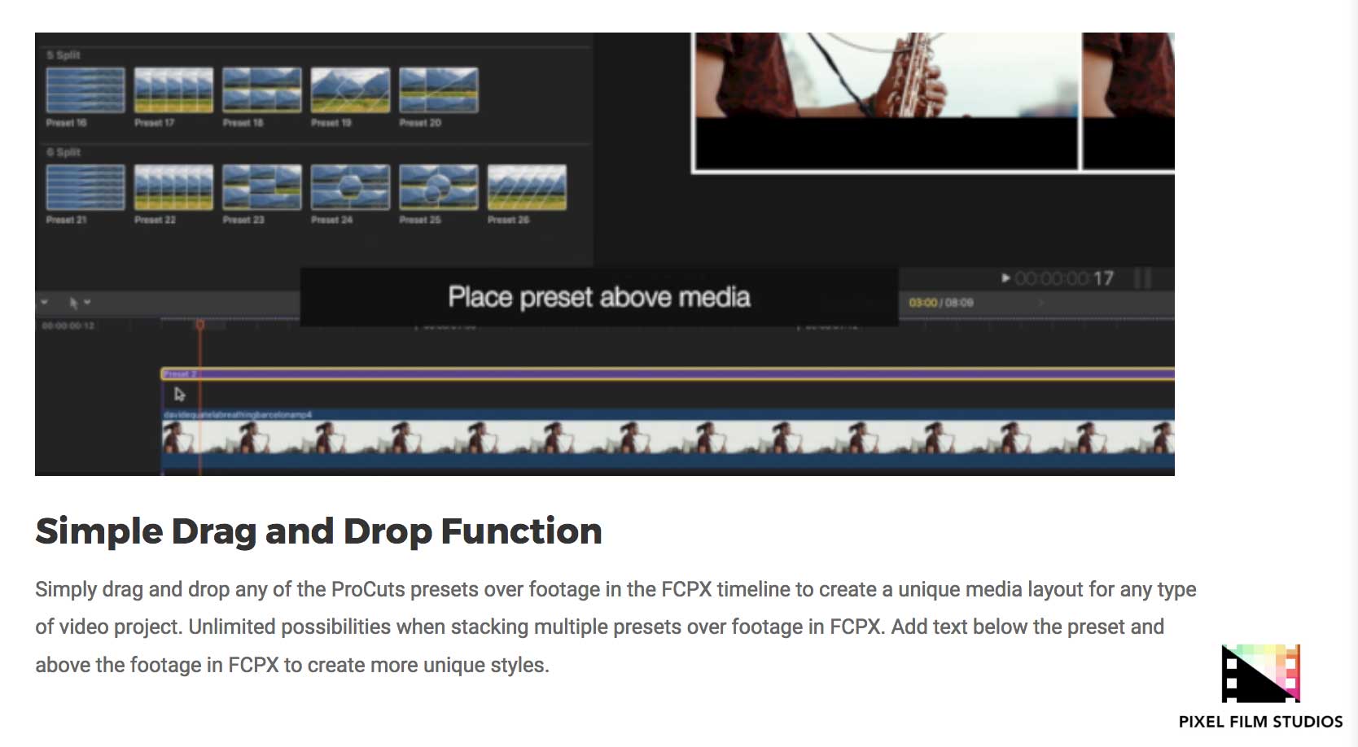Screen dimensions: 1358x747
Task: Select the Preset 16 thumbnail
Action: (85, 90)
